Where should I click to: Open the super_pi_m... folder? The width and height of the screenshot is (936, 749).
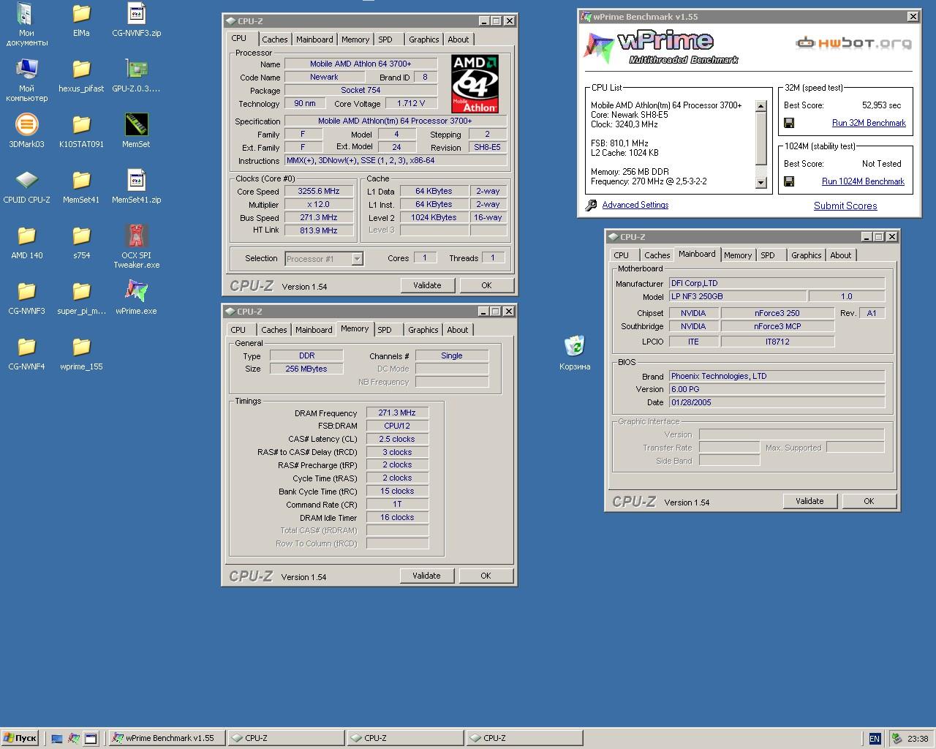[81, 298]
